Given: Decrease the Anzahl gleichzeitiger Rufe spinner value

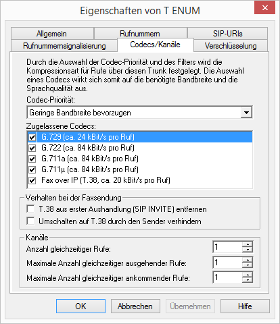Looking at the screenshot, I should (248, 250).
